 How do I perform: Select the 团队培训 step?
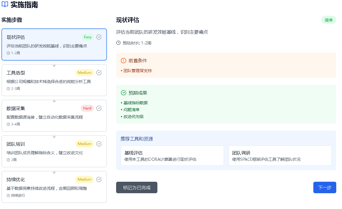[x=54, y=151]
